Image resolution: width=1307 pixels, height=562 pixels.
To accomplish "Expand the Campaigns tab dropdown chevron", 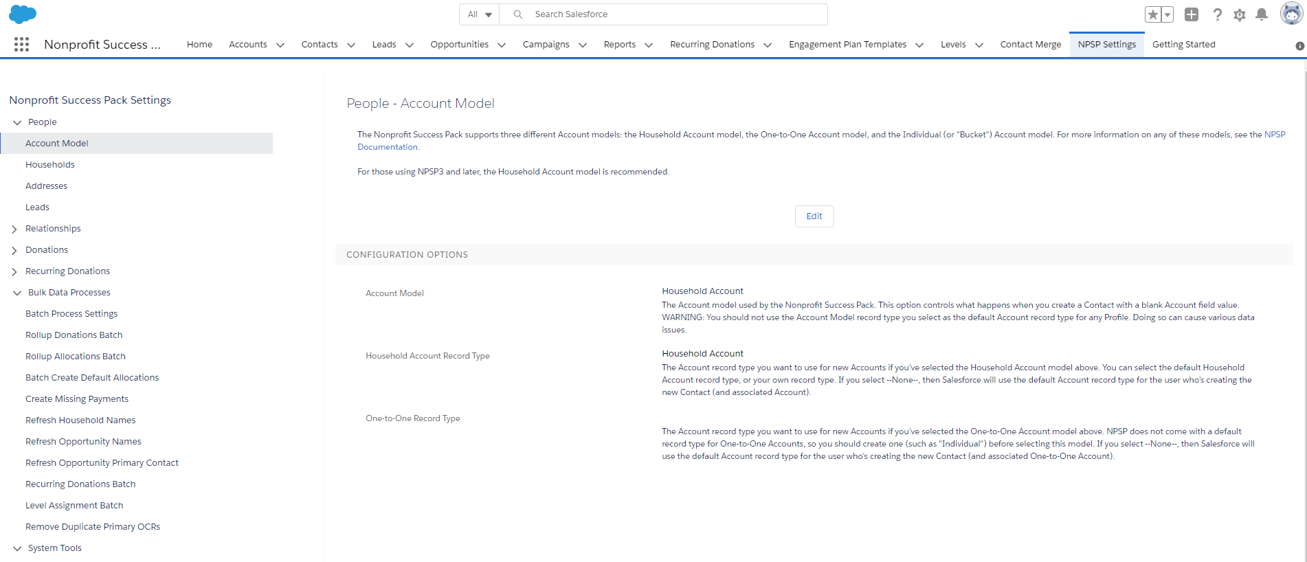I will coord(583,45).
